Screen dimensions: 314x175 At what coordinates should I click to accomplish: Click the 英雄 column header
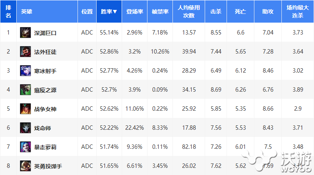[27, 12]
